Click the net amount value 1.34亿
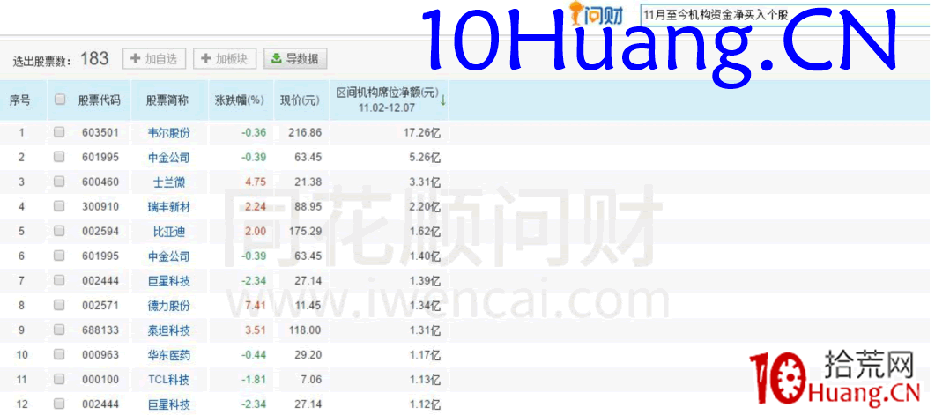This screenshot has height=415, width=935. (x=425, y=306)
